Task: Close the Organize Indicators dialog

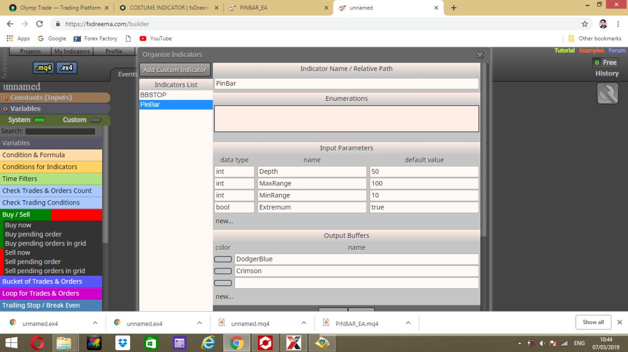Action: pyautogui.click(x=480, y=55)
